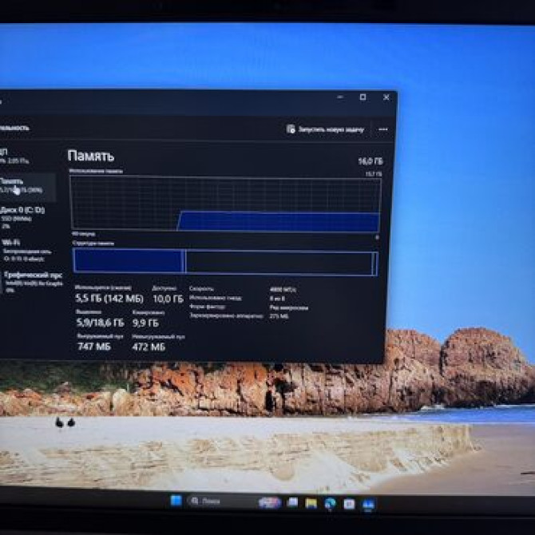Launch Microsoft Edge from the taskbar
Image resolution: width=535 pixels, height=535 pixels.
pyautogui.click(x=330, y=504)
